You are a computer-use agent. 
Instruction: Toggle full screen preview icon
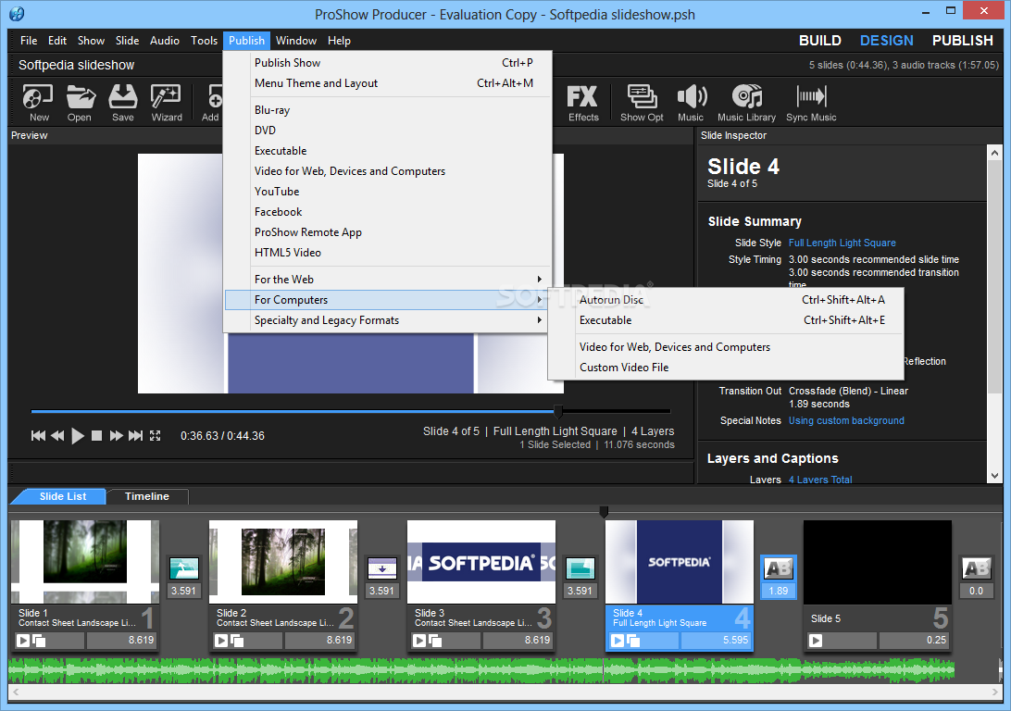(155, 436)
